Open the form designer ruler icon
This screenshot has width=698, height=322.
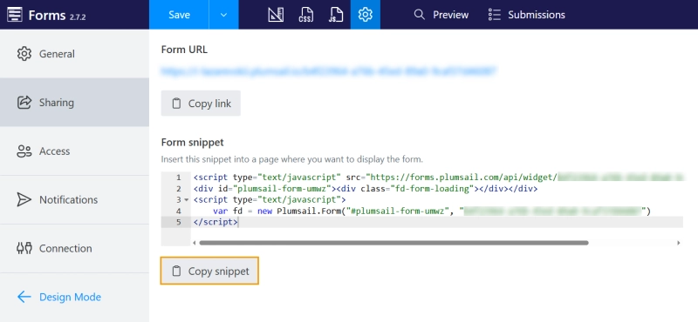(x=276, y=15)
